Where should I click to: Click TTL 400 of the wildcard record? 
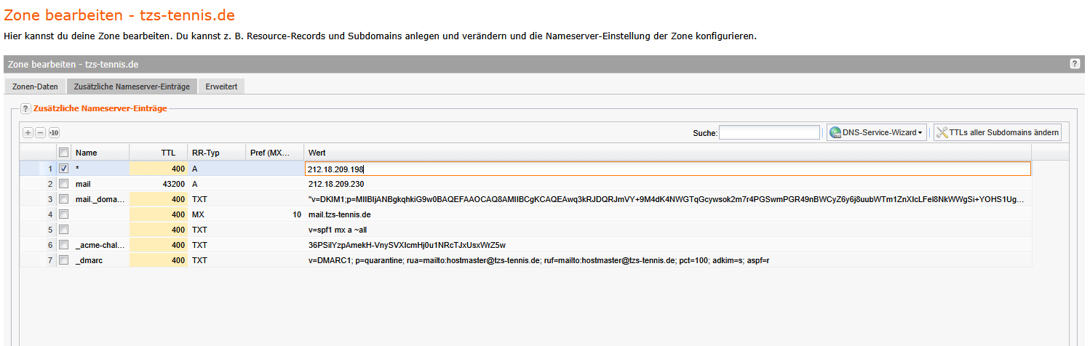point(159,169)
